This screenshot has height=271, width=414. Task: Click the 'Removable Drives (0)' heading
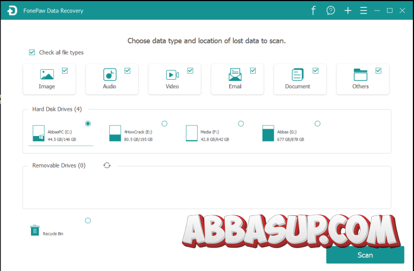pyautogui.click(x=59, y=165)
